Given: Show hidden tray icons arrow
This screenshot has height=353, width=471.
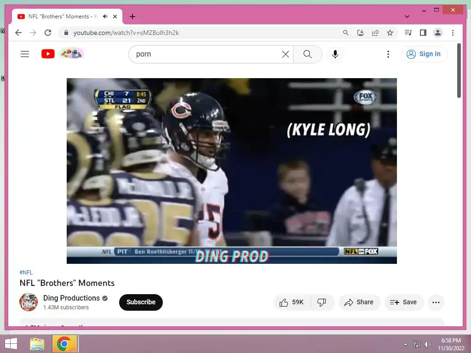Looking at the screenshot, I should pos(405,344).
